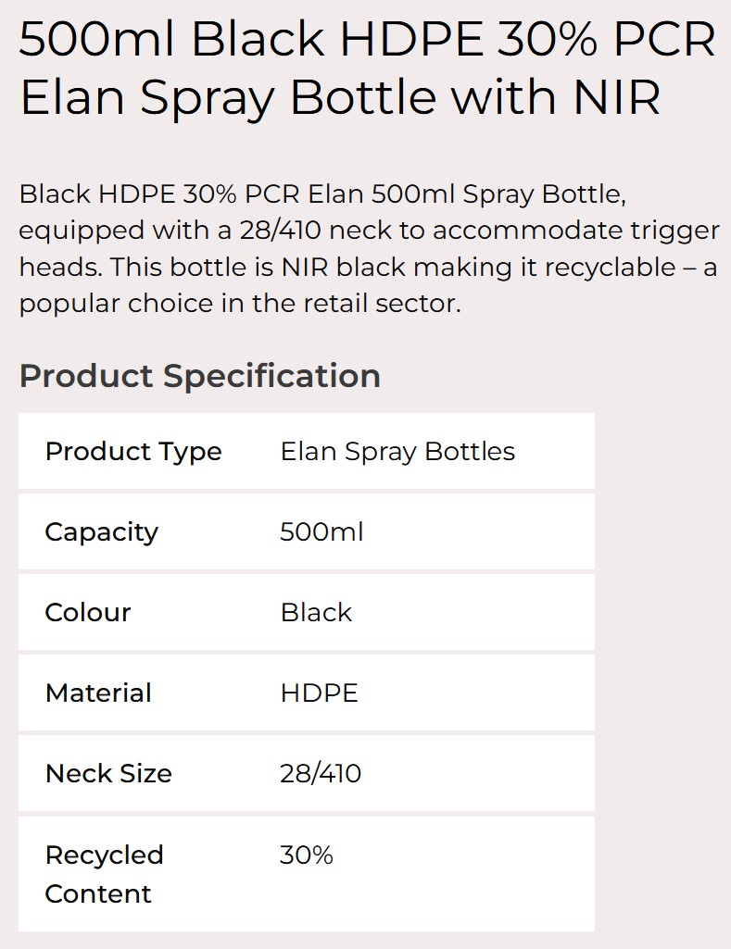Select the HDPE material value
Viewport: 731px width, 949px height.
point(319,693)
